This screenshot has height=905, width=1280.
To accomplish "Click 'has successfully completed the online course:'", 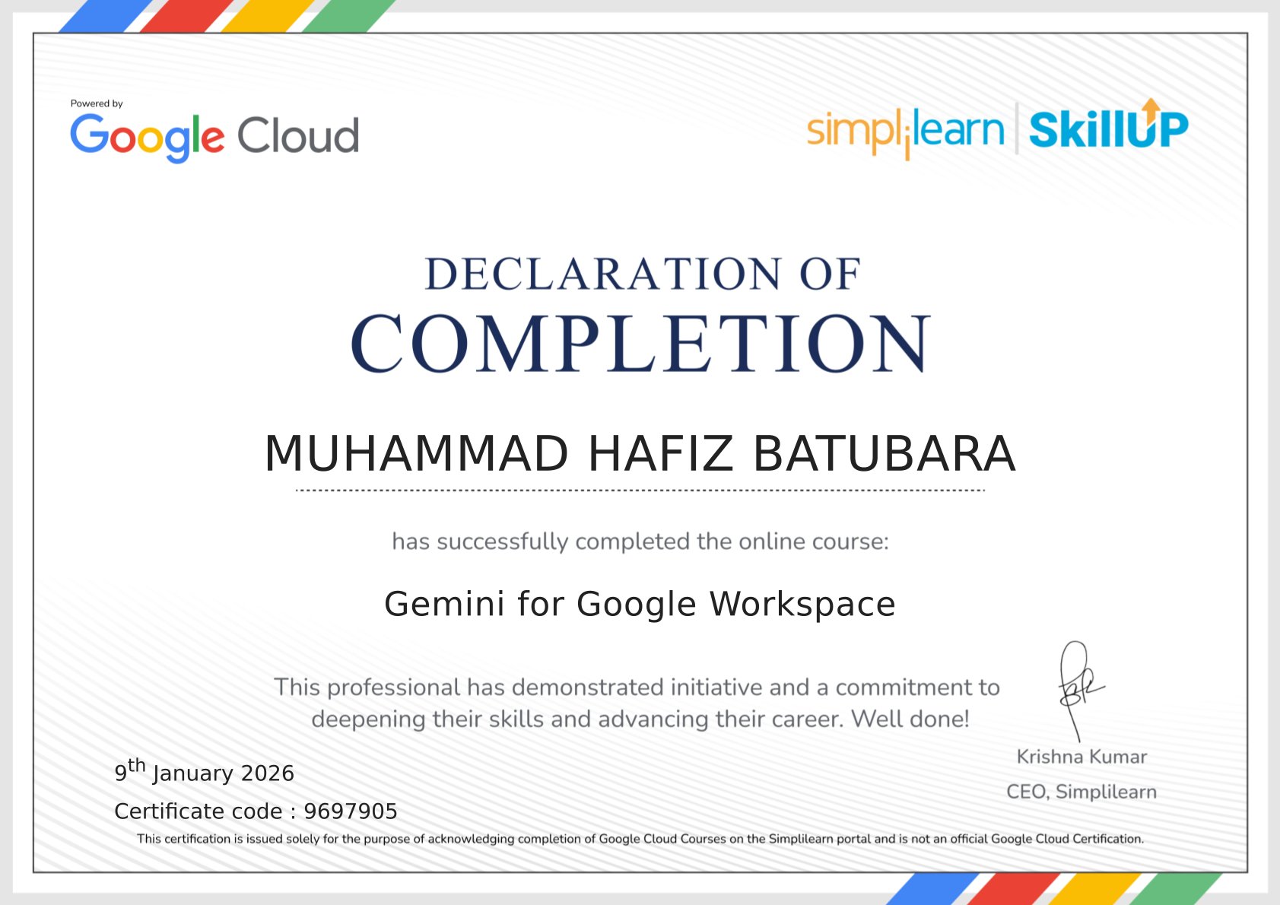I will (640, 541).
